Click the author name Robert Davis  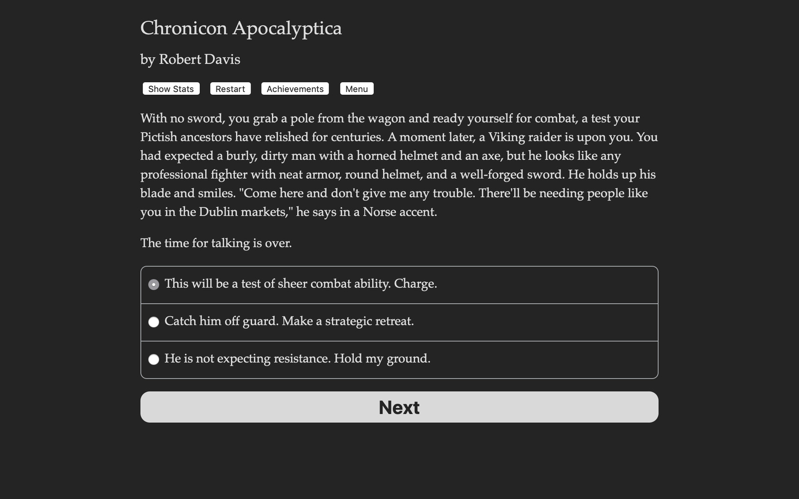coord(190,59)
